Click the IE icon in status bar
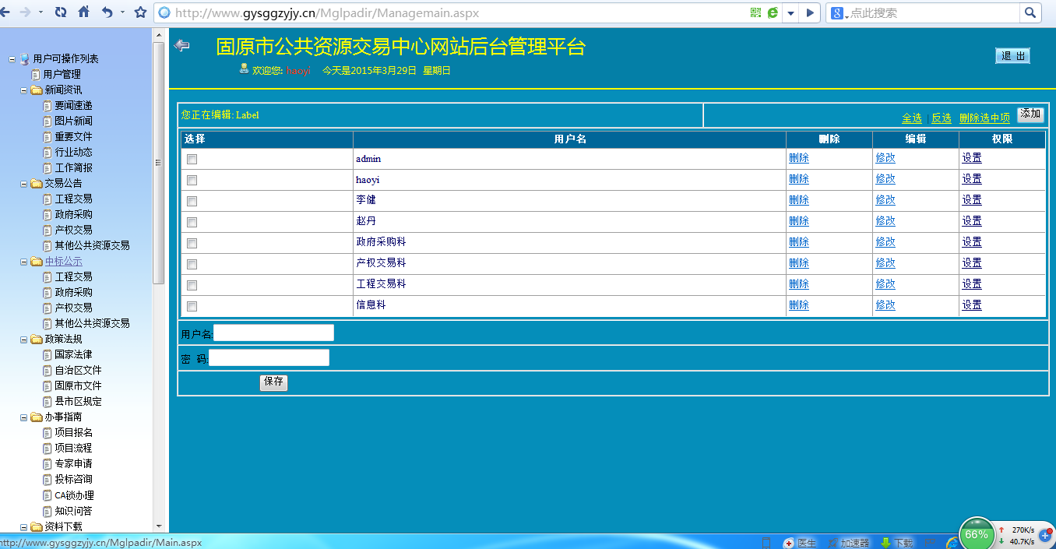This screenshot has width=1056, height=549. click(952, 543)
